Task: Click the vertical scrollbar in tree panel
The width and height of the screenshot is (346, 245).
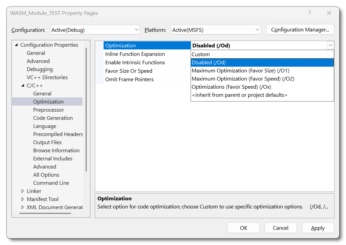Action: 86,108
